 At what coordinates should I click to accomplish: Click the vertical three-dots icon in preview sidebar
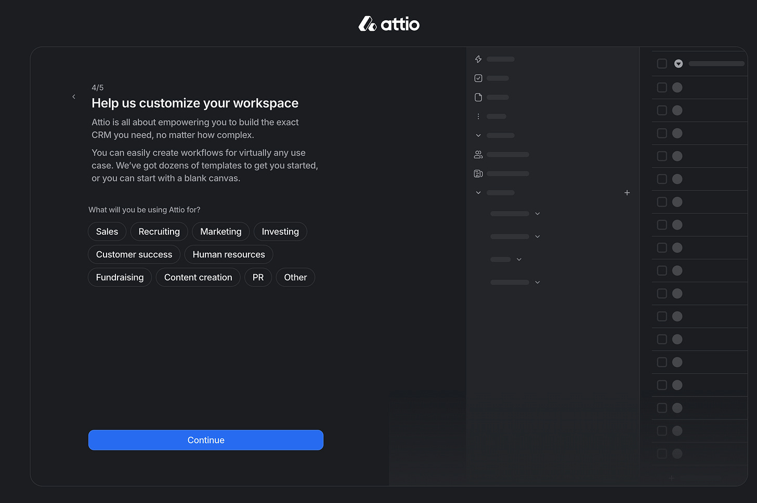coord(478,117)
